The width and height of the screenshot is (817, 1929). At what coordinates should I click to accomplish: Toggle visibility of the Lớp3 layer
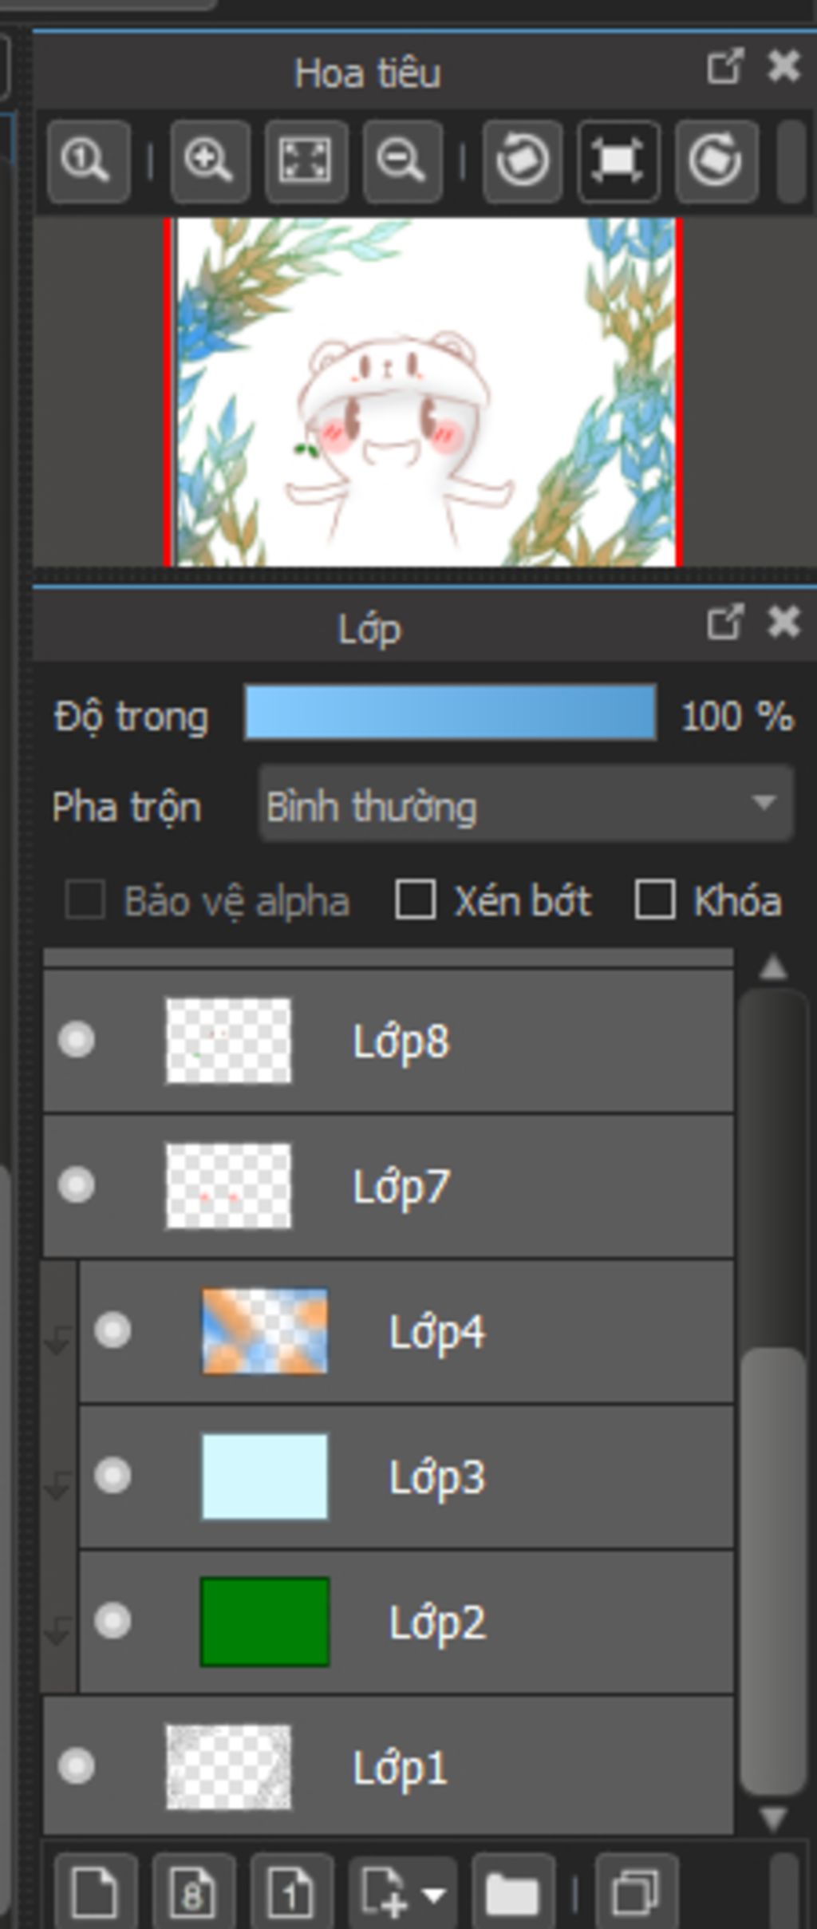pyautogui.click(x=112, y=1476)
